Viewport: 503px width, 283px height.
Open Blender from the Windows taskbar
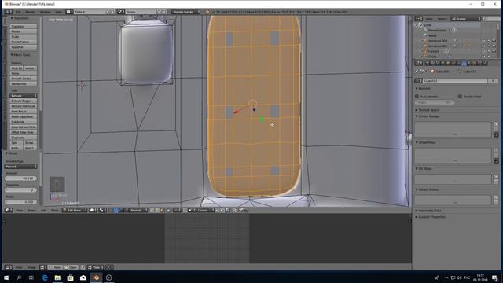(x=96, y=277)
